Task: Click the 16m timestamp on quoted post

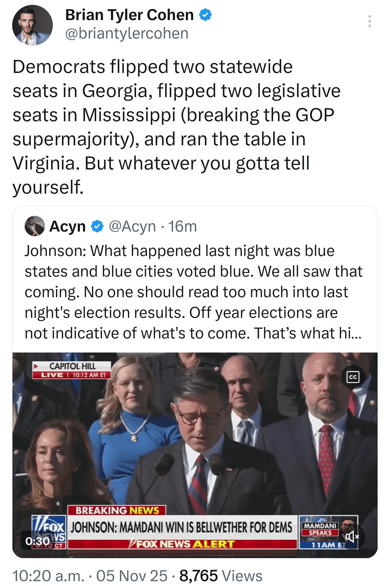Action: (x=183, y=226)
